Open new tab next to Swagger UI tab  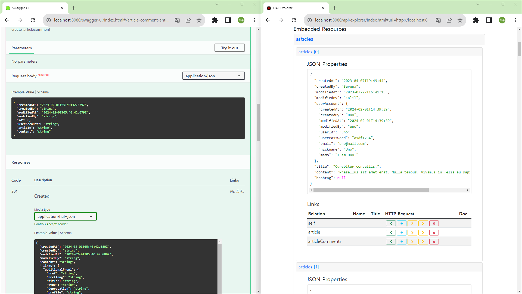[74, 8]
